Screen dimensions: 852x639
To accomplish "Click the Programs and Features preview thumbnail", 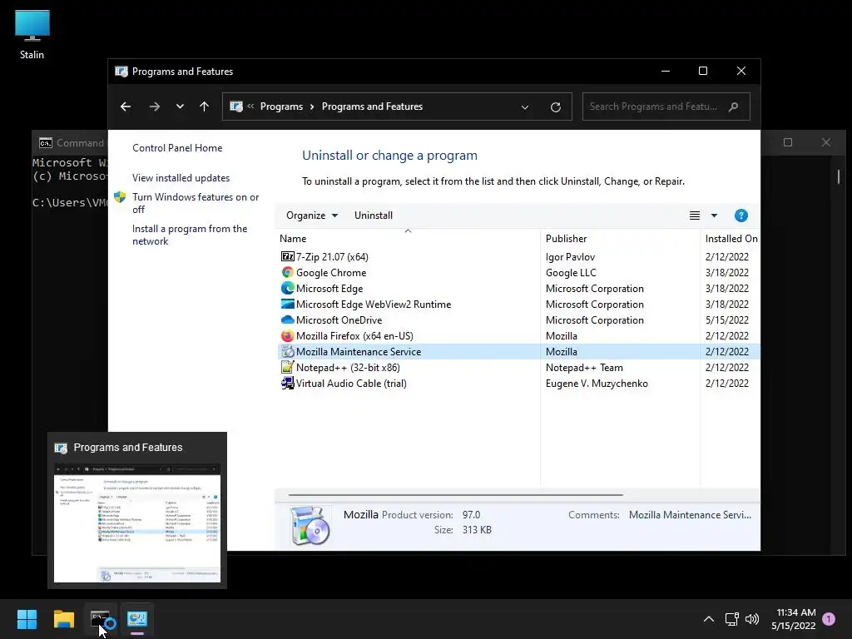I will pos(137,523).
